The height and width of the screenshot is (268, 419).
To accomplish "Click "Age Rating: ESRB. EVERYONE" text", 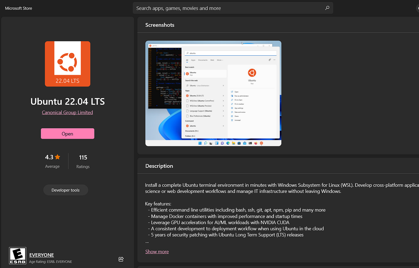I will (51, 262).
